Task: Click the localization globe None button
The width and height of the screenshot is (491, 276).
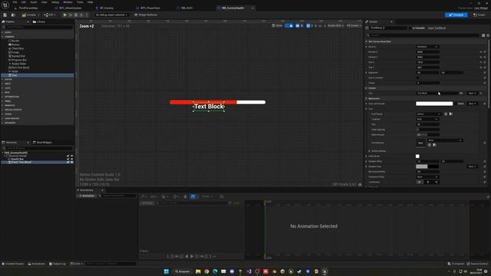Action: (277, 25)
